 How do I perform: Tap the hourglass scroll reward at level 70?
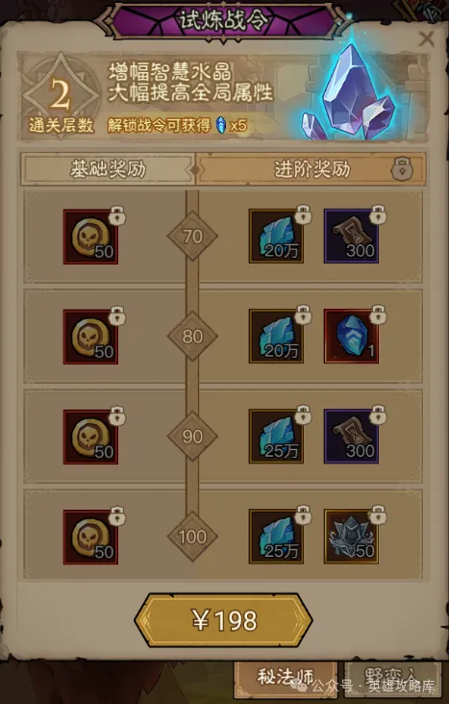coord(351,236)
